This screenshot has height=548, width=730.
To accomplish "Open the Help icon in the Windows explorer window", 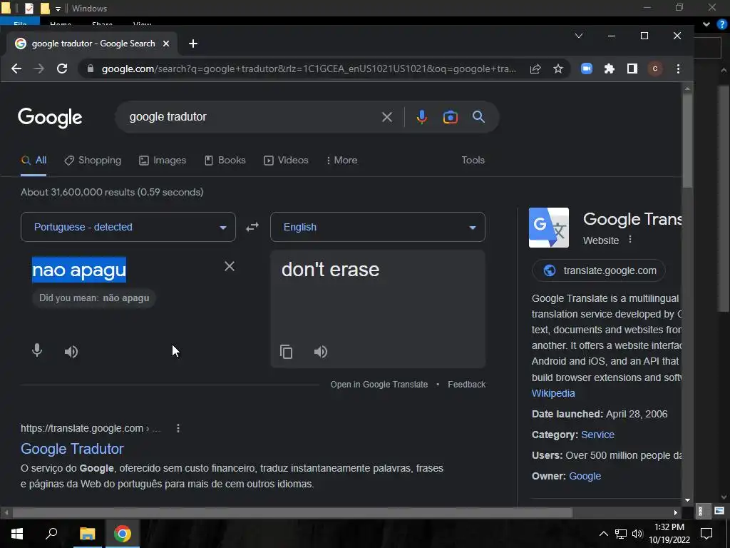I will (x=722, y=24).
